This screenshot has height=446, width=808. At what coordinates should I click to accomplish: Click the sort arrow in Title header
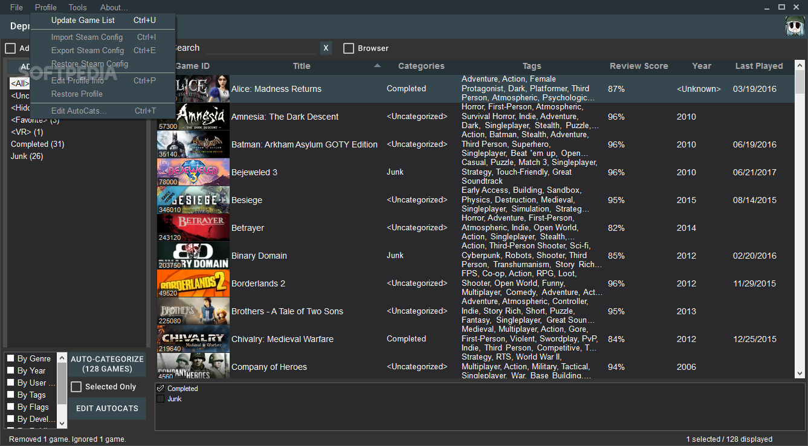click(377, 65)
